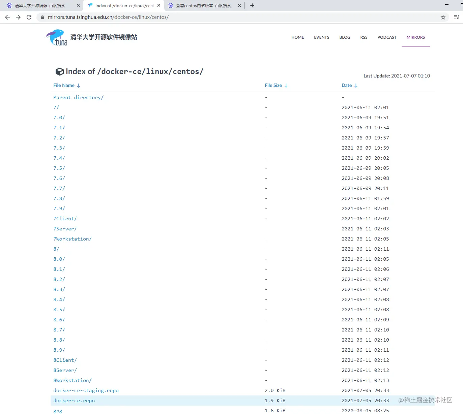This screenshot has height=414, width=463.
Task: Open the BLOG navigation item
Action: 345,37
